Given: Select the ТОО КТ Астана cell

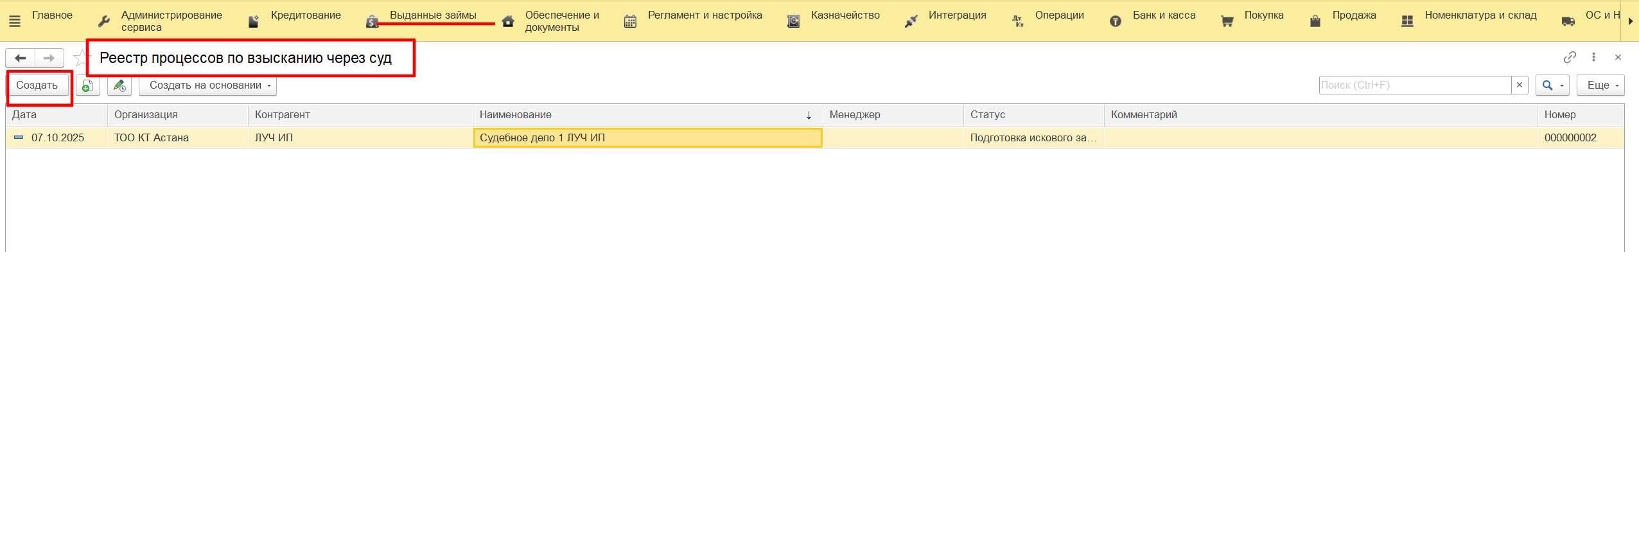Looking at the screenshot, I should [x=178, y=138].
